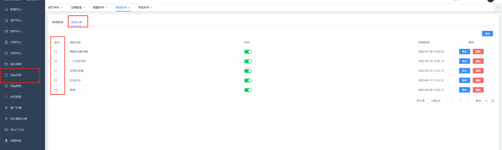
Task: Click 删除 button for 好山好水 row
Action: pos(478,80)
